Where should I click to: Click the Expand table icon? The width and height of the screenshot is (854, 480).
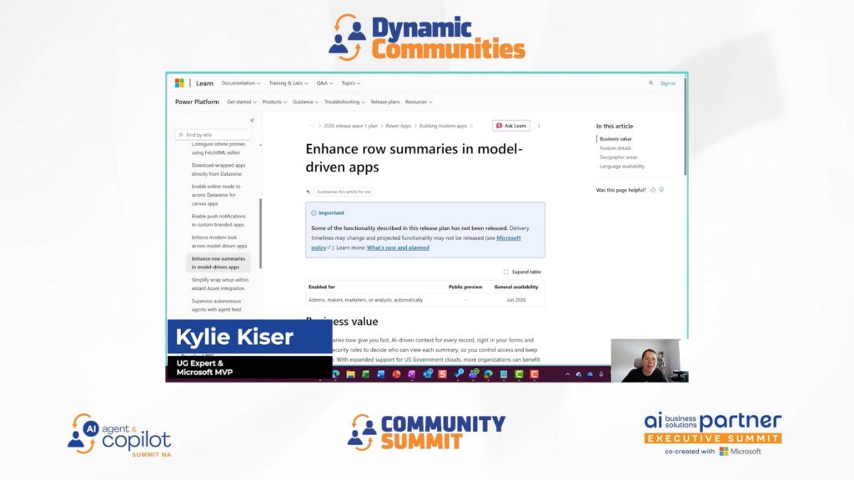tap(506, 272)
